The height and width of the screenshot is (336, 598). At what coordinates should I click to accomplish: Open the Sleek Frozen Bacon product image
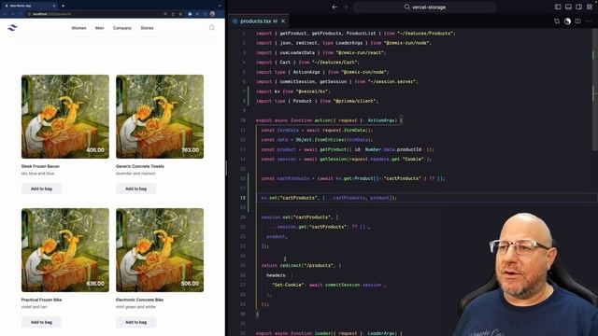click(65, 117)
